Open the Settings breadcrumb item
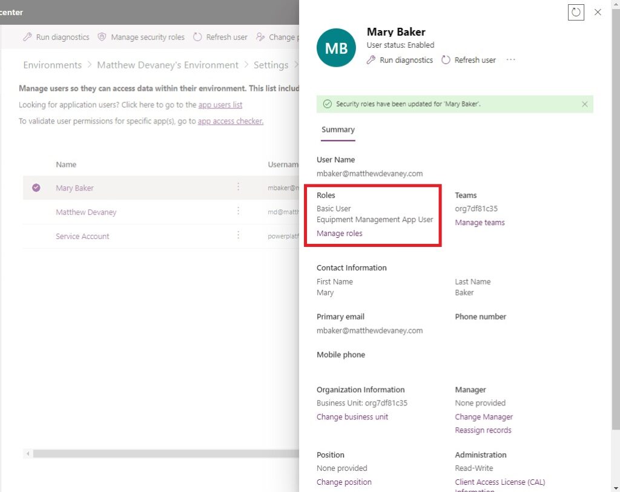The image size is (620, 492). 271,65
